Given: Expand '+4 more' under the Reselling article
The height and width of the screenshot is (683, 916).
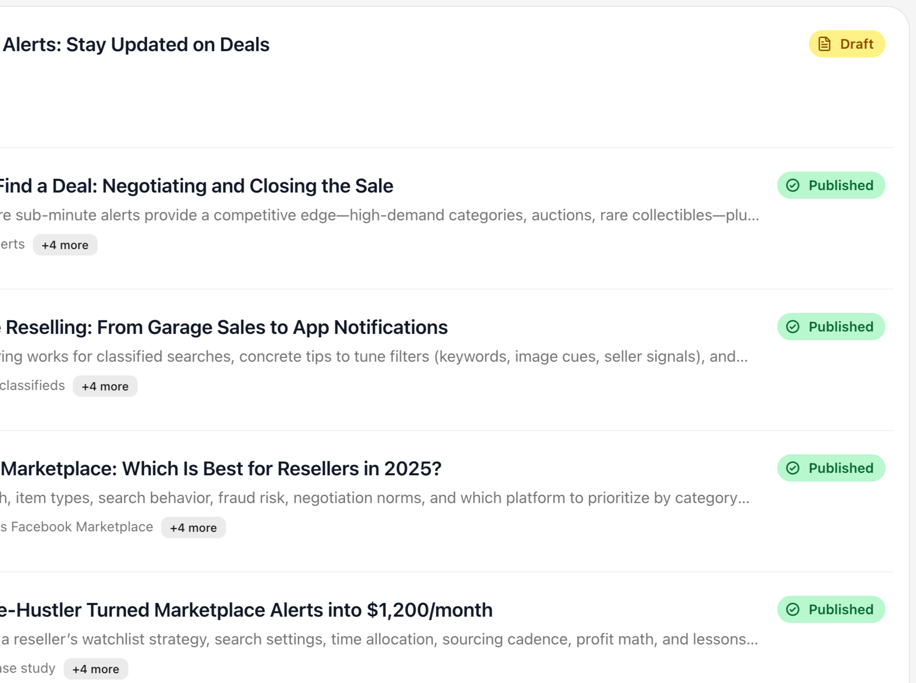Looking at the screenshot, I should pyautogui.click(x=105, y=386).
